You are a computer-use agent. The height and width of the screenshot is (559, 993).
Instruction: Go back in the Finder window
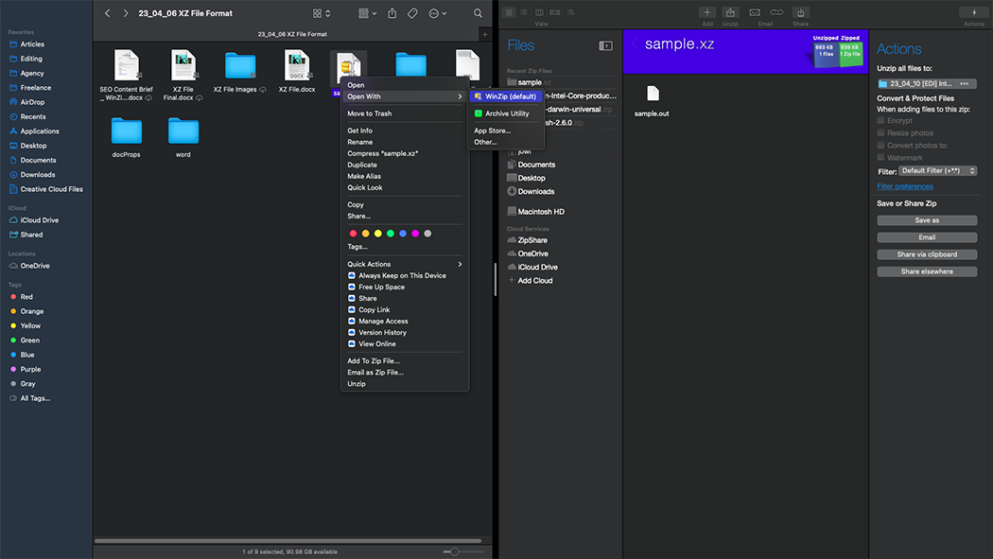coord(108,13)
